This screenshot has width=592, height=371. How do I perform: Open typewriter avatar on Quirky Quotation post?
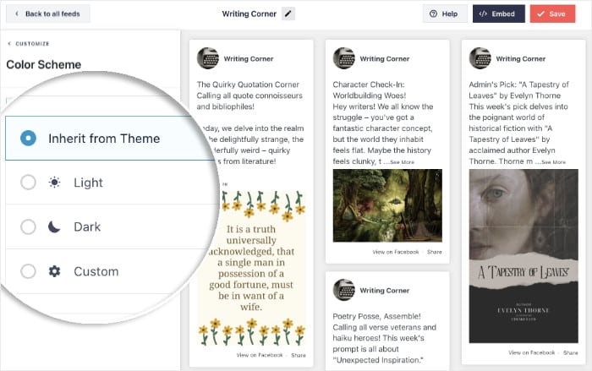208,58
